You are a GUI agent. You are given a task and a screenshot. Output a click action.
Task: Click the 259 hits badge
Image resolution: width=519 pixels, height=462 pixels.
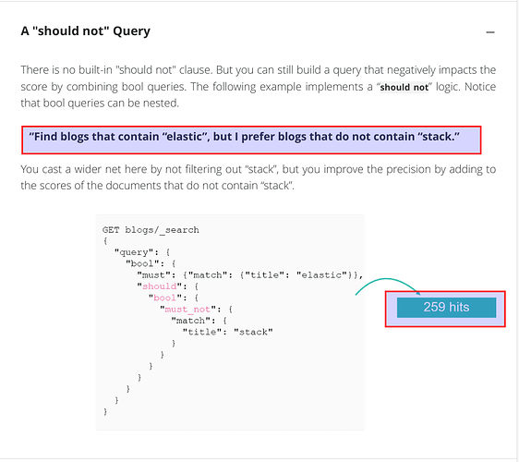[446, 308]
